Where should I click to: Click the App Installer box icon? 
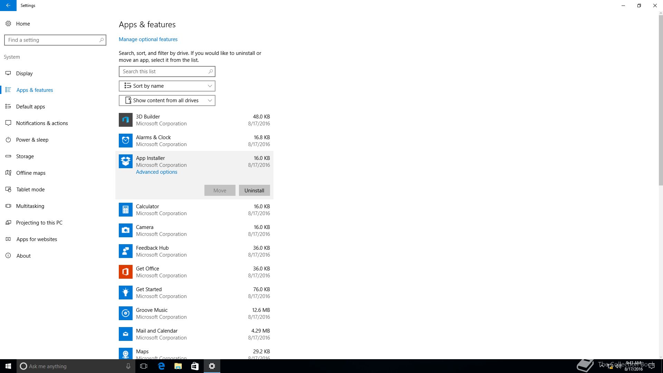pyautogui.click(x=126, y=161)
